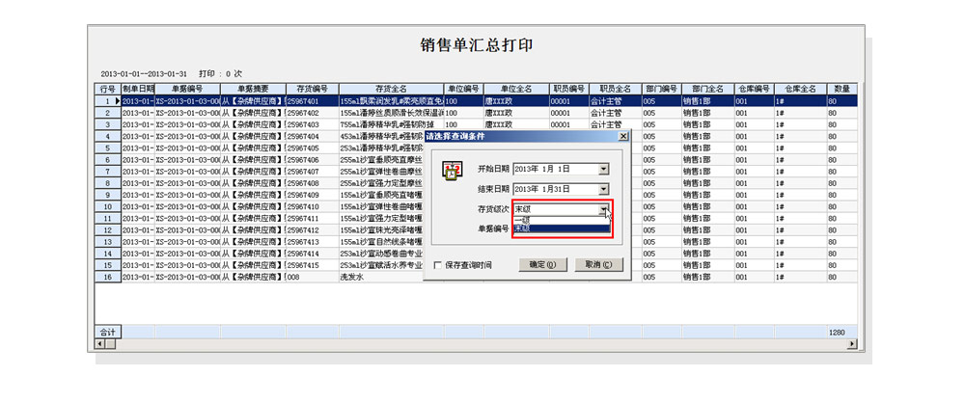Viewport: 965px width, 403px height.
Task: Open the 结束日期 date dropdown
Action: (x=604, y=190)
